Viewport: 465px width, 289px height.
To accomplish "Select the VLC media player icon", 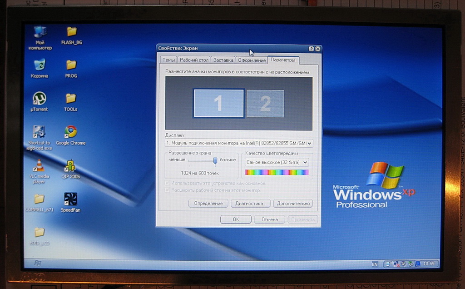I will (x=40, y=165).
